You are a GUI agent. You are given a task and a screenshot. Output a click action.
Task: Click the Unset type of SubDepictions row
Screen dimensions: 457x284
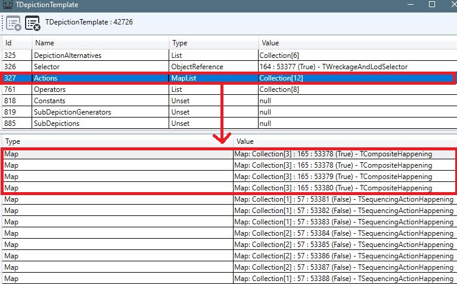[x=213, y=124]
